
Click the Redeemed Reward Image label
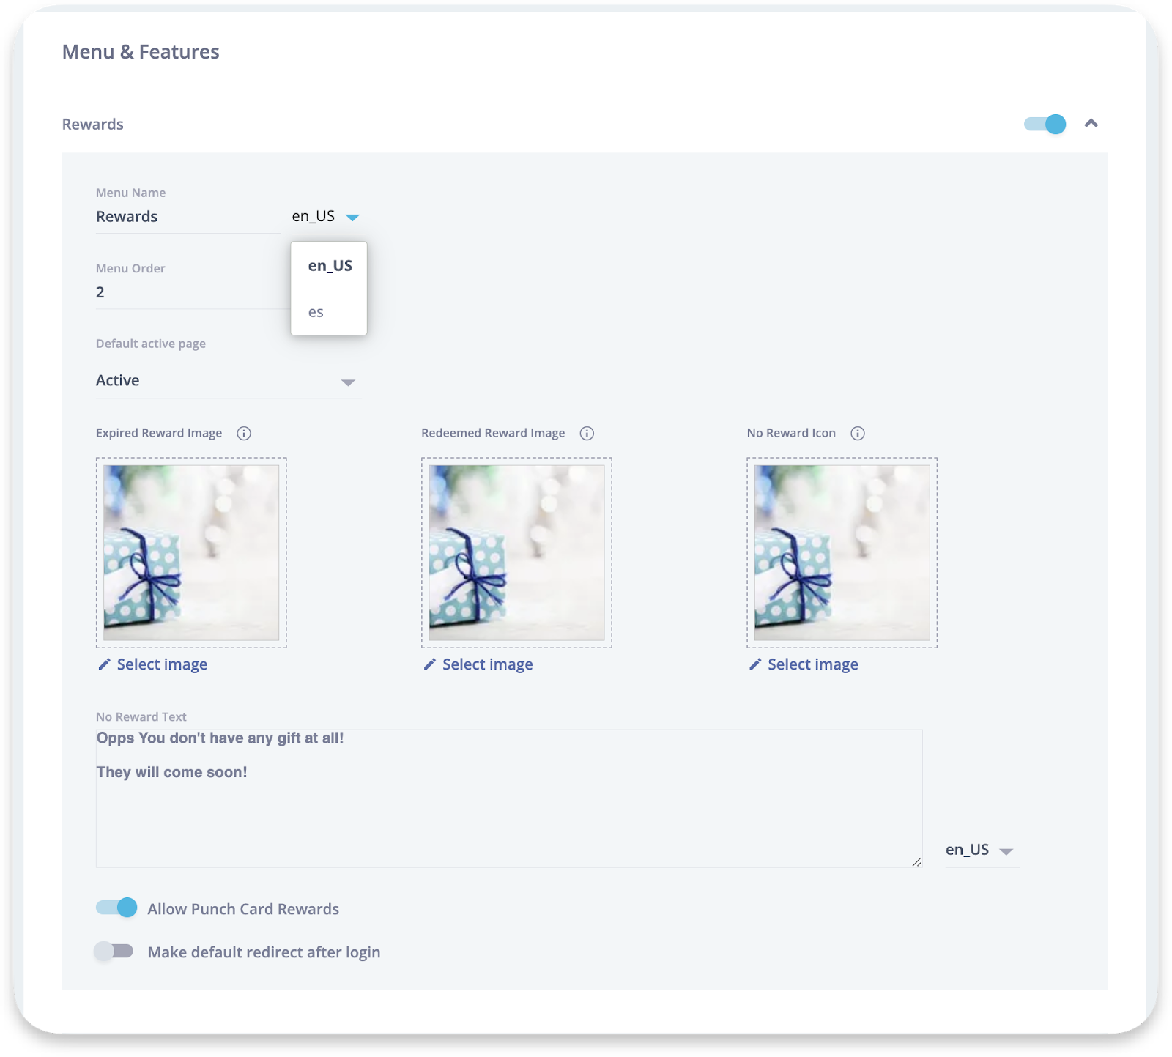click(493, 433)
